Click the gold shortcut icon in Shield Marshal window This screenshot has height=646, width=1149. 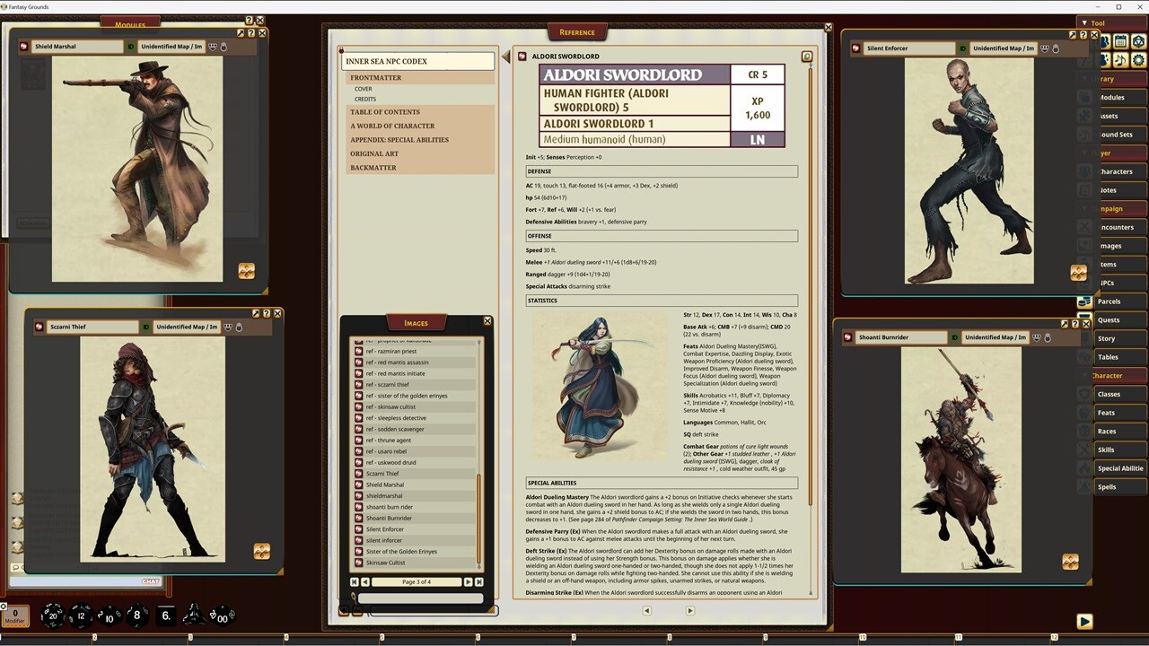247,271
